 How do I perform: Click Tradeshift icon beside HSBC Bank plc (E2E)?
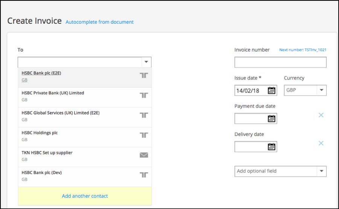(x=144, y=75)
